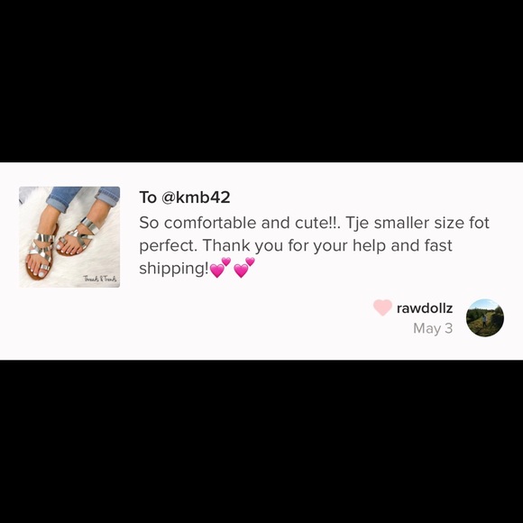Open rawdollz's round profile avatar

484,317
